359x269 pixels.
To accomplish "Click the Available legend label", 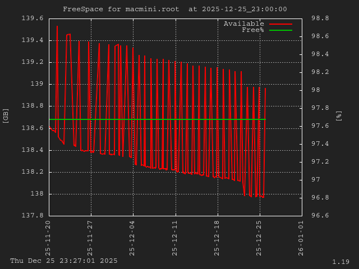I will (x=243, y=24).
